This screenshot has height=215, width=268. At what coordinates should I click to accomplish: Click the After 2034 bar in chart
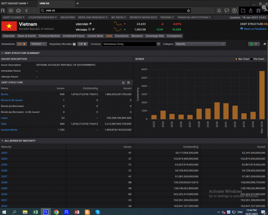[262, 95]
